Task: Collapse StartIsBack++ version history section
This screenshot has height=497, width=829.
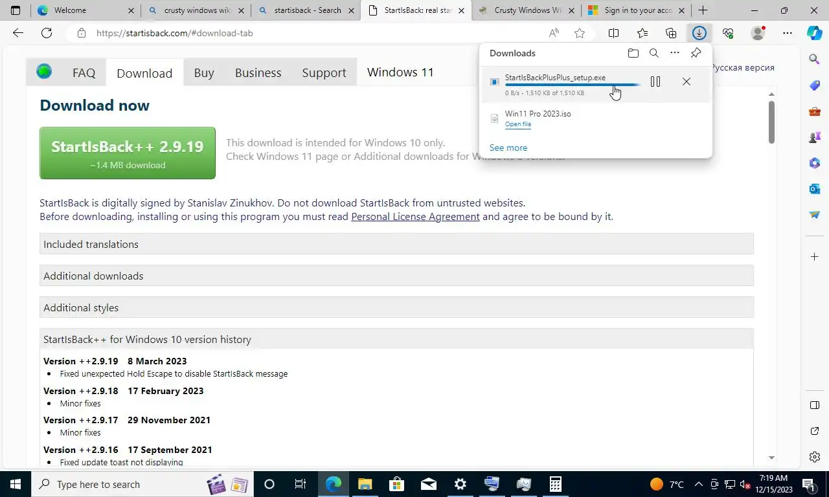Action: pos(396,339)
